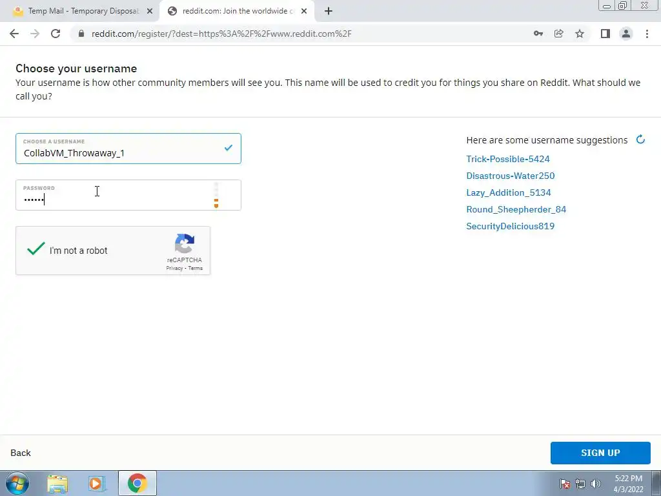Click the reCAPTCHA logo
The width and height of the screenshot is (661, 496).
click(185, 243)
